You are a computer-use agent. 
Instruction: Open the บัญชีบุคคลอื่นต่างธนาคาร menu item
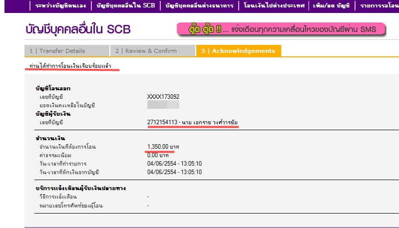pyautogui.click(x=199, y=5)
